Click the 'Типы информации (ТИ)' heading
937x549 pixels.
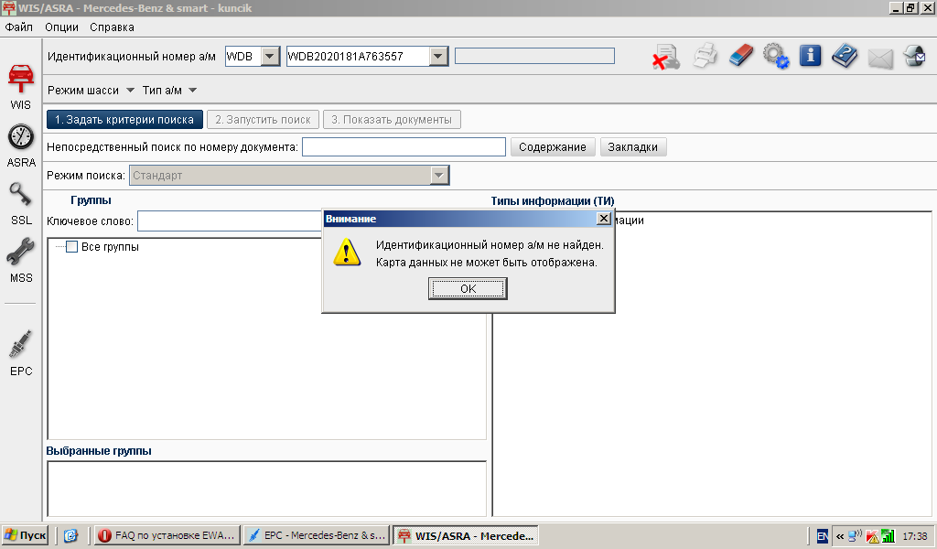tap(553, 200)
